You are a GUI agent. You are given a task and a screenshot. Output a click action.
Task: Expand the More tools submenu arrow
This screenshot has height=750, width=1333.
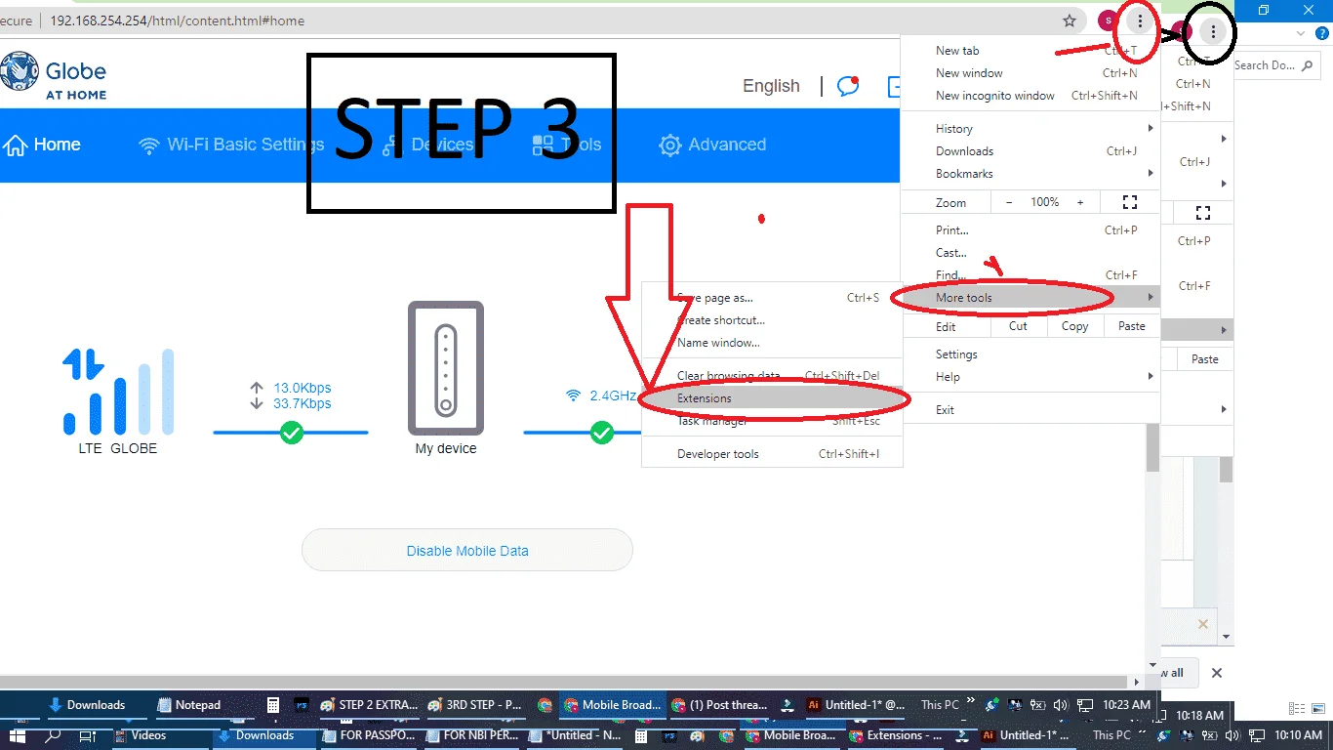1151,297
